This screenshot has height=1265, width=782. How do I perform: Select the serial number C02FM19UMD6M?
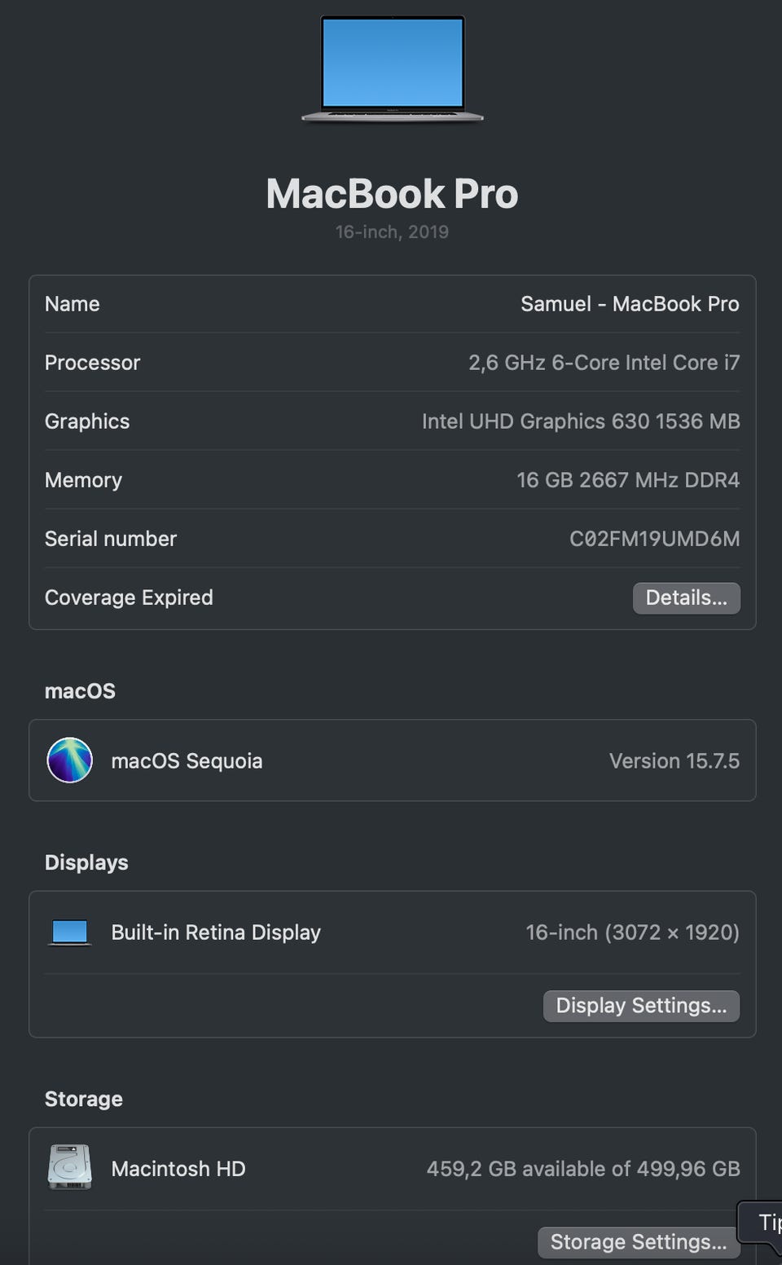[654, 539]
